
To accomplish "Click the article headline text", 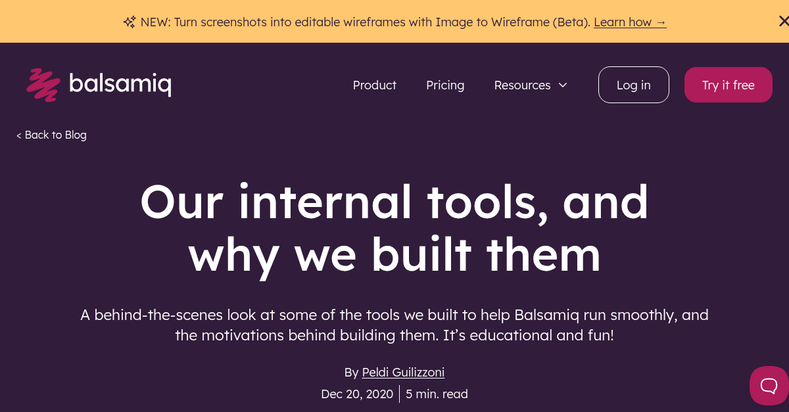I will point(394,228).
